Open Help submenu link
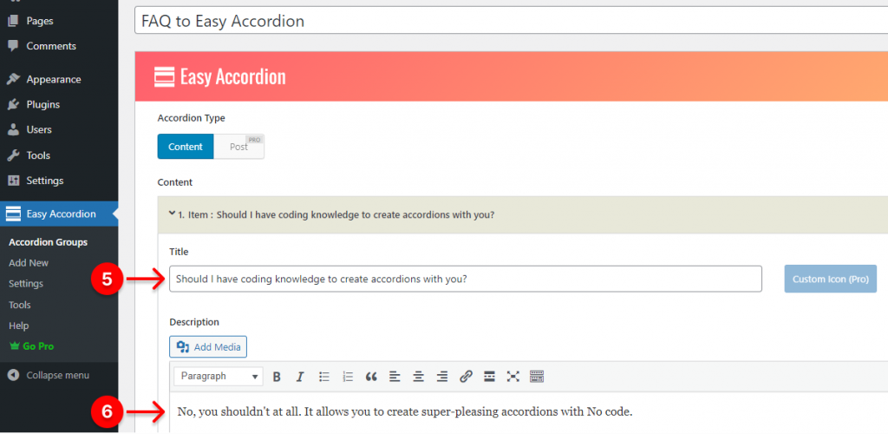Viewport: 888px width, 434px height. pyautogui.click(x=19, y=325)
